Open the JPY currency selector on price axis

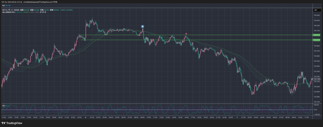click(x=315, y=10)
